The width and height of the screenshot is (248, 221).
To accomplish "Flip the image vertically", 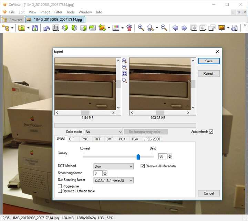I will tap(83, 28).
